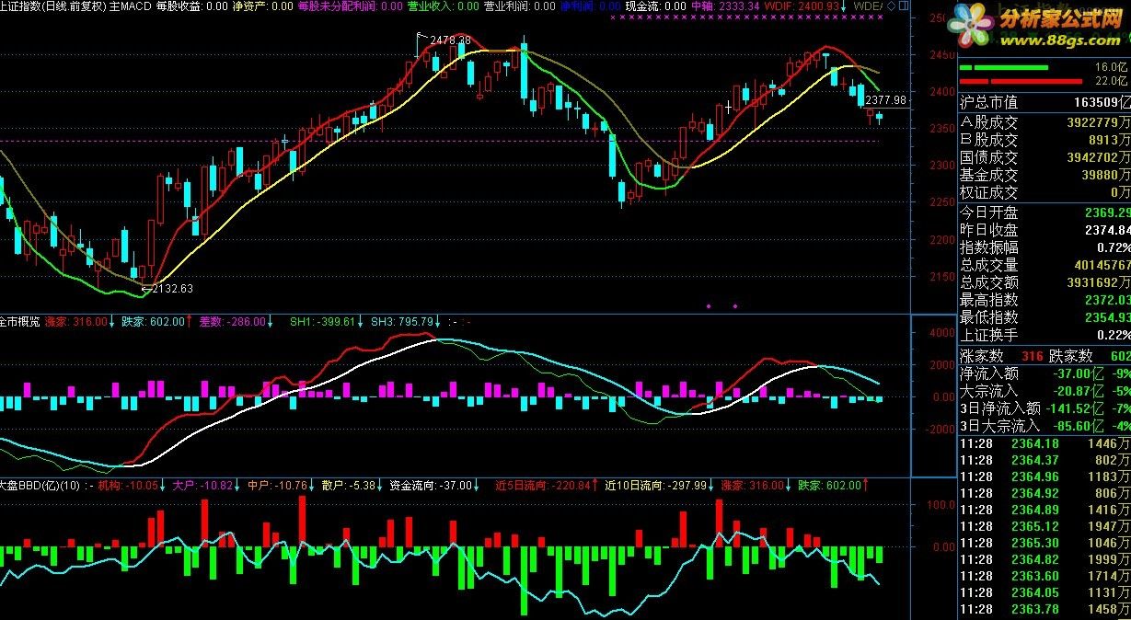Click the 主MACD indicator label
1131x620 pixels.
130,6
